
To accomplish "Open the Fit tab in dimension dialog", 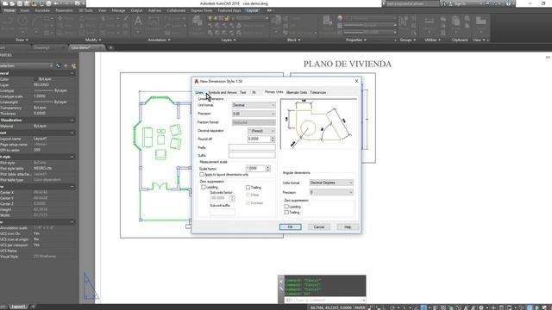I will (x=254, y=92).
